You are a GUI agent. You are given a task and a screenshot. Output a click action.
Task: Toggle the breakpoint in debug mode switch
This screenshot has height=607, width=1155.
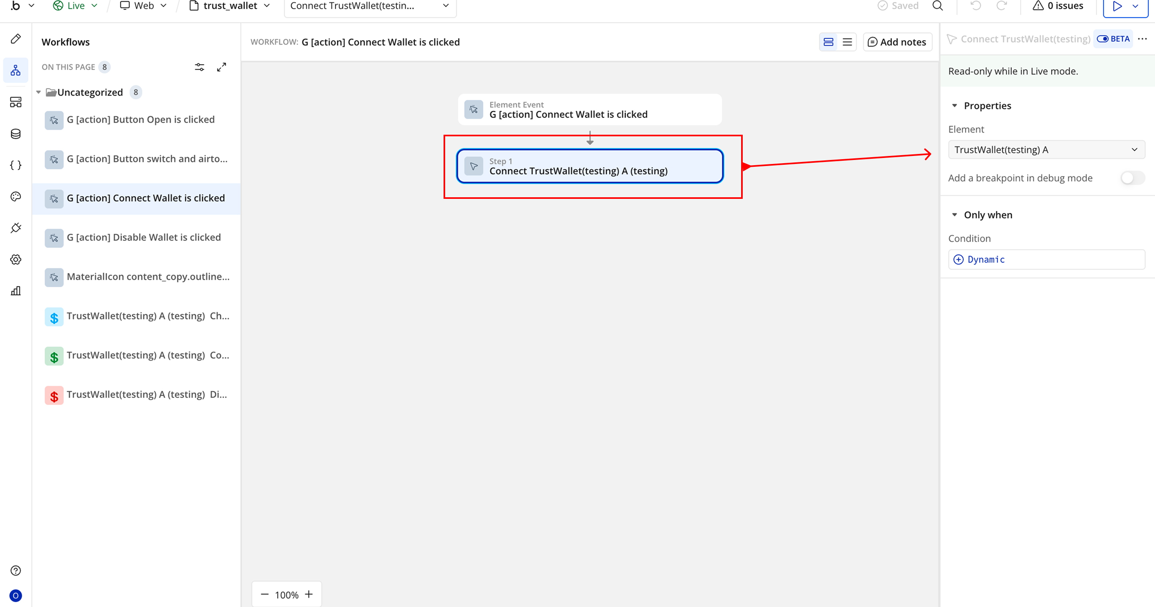pyautogui.click(x=1132, y=178)
